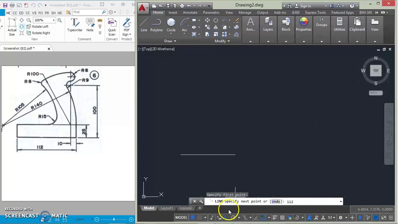Expand the command line history arrow
Viewport: 398px width, 224px height.
(341, 202)
